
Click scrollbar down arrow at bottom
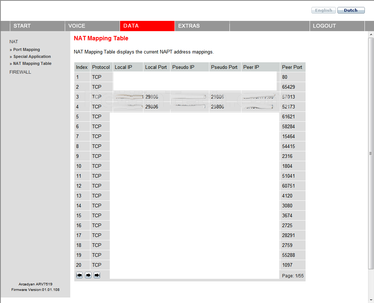[371, 300]
